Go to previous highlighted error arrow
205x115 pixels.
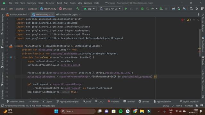click(194, 20)
